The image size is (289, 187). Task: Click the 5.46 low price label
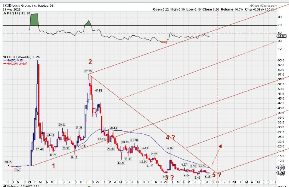click(x=197, y=178)
